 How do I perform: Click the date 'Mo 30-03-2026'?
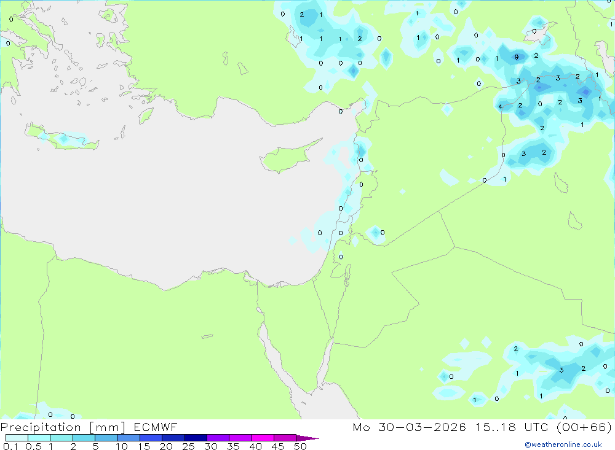click(409, 427)
